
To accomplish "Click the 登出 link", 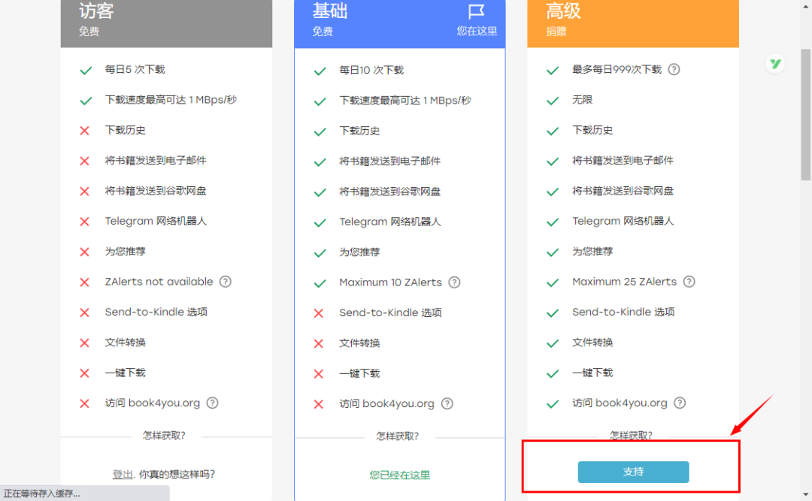I will pos(123,474).
